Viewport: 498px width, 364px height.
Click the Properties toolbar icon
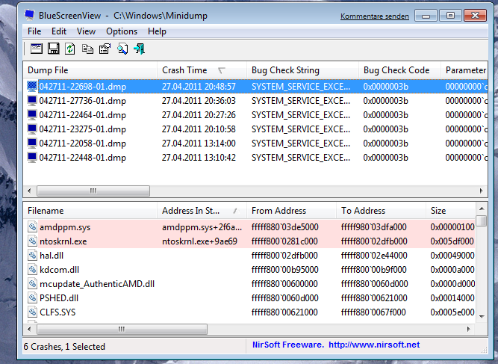pos(105,49)
